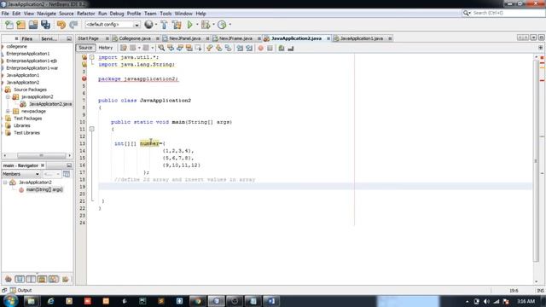
Task: Click the editor vertical scrollbar
Action: point(536,160)
